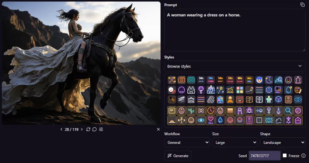Apply the crescent moon style icon
This screenshot has height=163, width=309.
tap(269, 80)
